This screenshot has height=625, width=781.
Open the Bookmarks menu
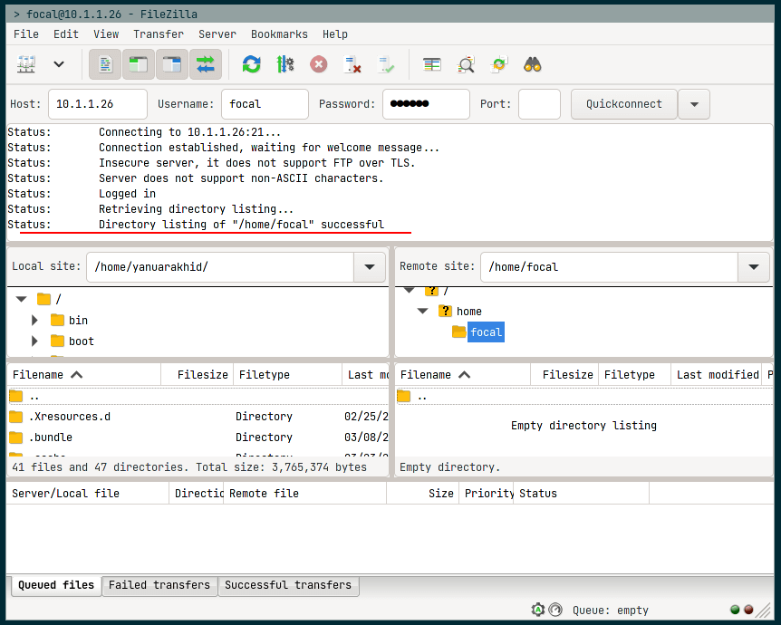pyautogui.click(x=279, y=34)
